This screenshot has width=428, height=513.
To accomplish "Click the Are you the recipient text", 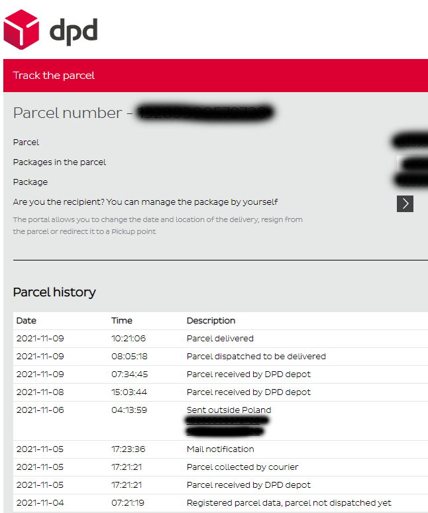I will click(x=145, y=202).
